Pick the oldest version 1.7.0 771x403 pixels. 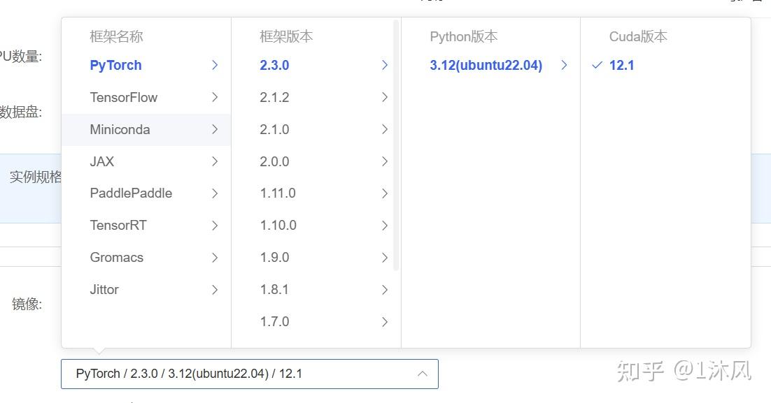click(x=274, y=321)
